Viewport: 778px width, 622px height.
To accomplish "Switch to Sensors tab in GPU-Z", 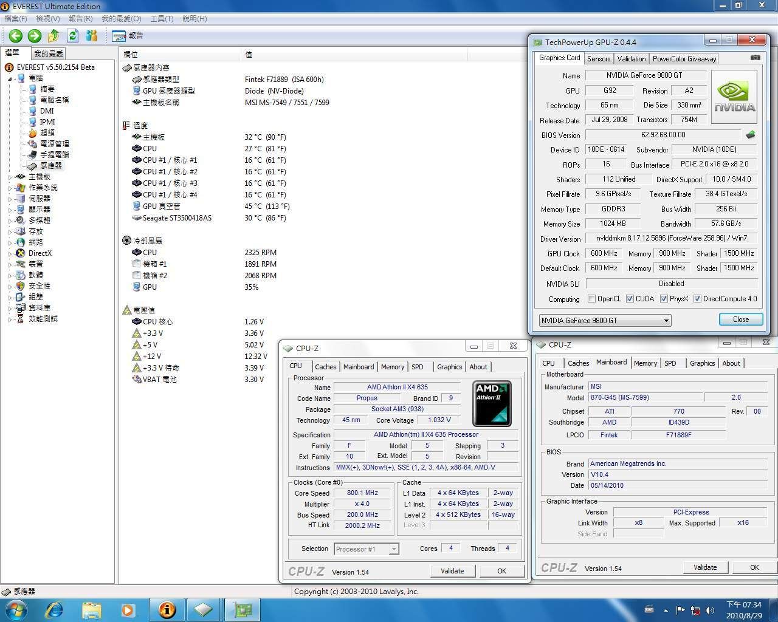I will [x=598, y=58].
